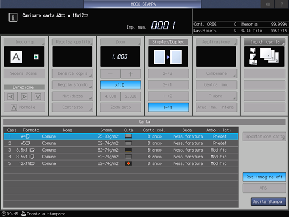Click the output settings stacked pages preview
289x217 pixels.
click(x=269, y=55)
